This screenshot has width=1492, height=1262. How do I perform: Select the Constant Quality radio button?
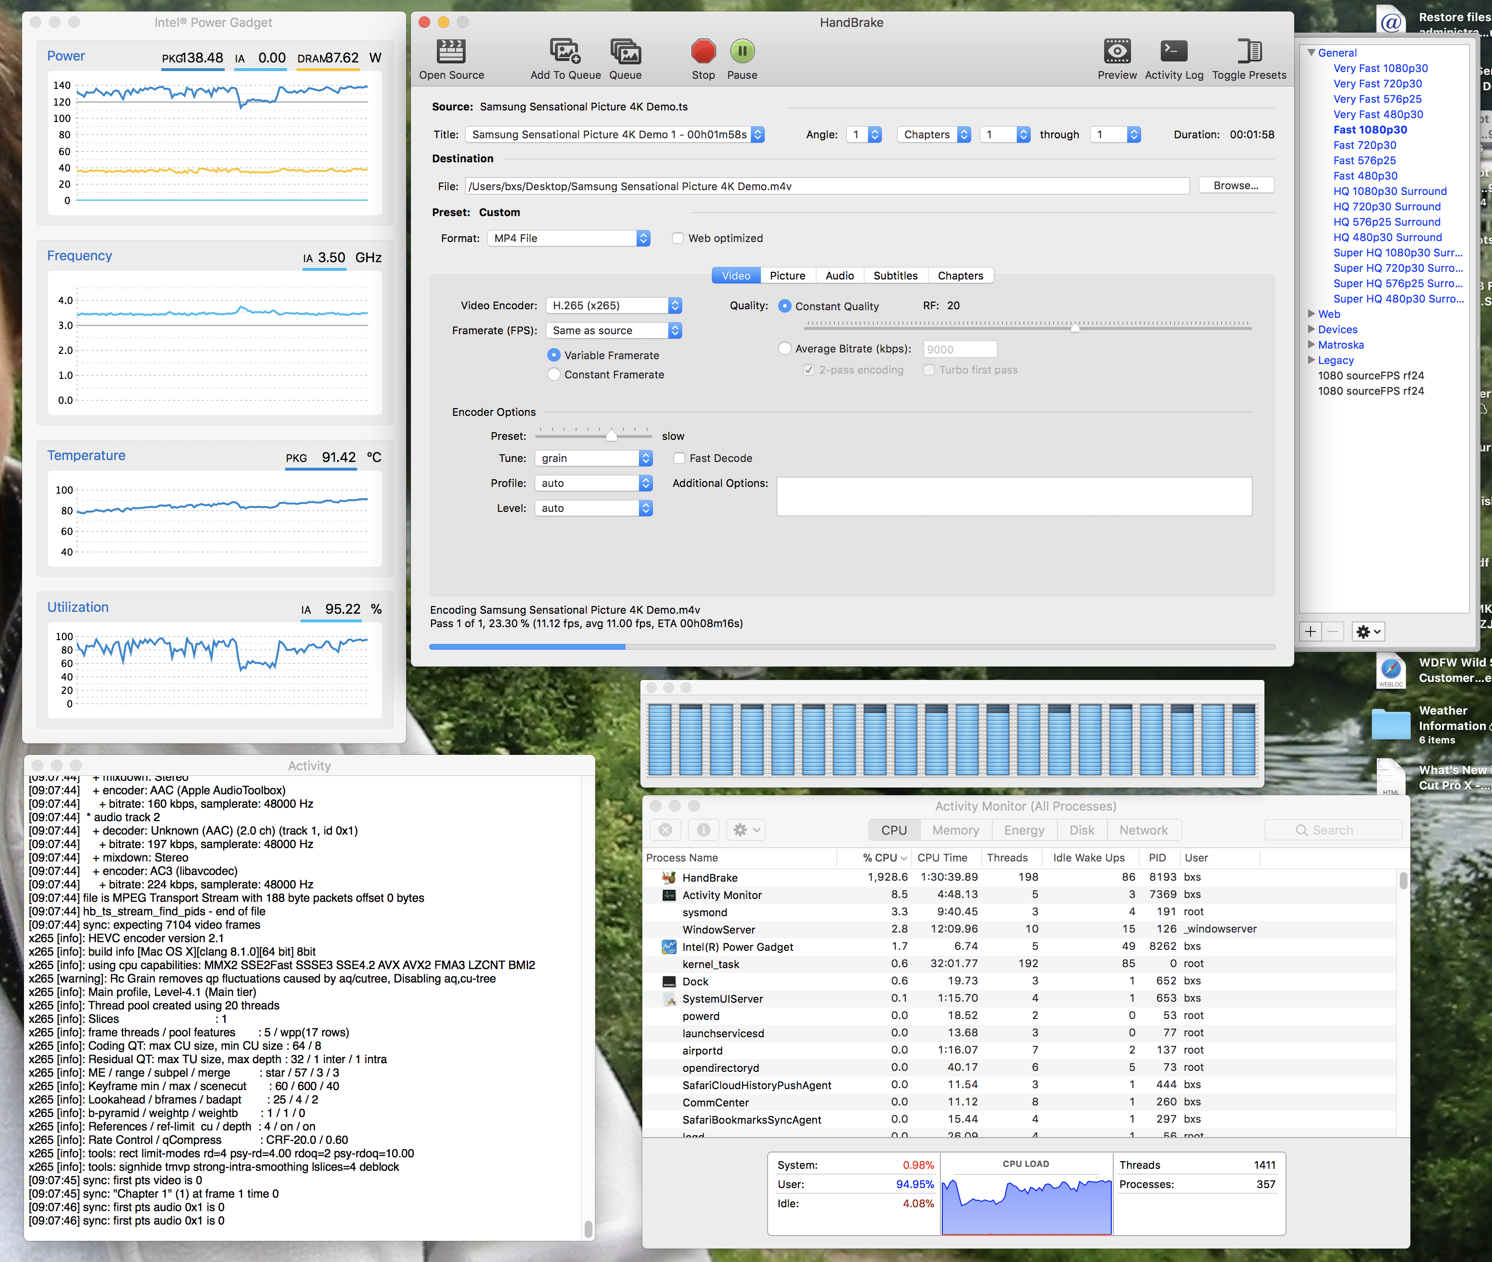[x=784, y=305]
